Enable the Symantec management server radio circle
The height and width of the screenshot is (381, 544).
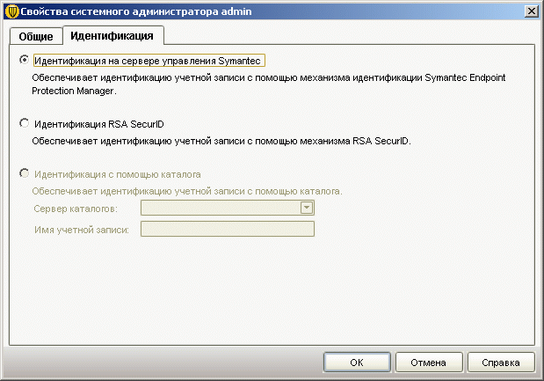[24, 61]
